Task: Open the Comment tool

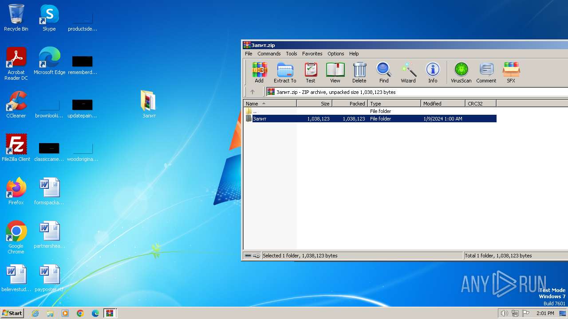Action: click(486, 72)
